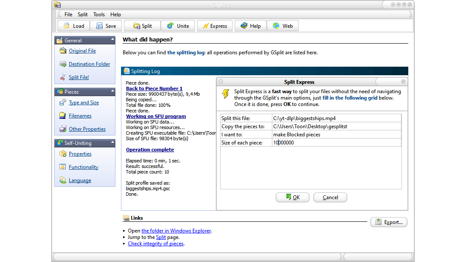Screen dimensions: 466x262
Task: Click the Pieces section icon
Action: click(60, 91)
